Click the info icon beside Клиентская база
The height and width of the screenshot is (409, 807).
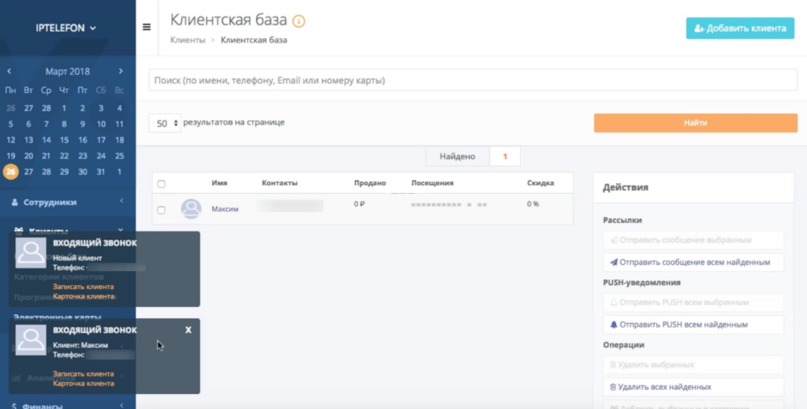299,21
